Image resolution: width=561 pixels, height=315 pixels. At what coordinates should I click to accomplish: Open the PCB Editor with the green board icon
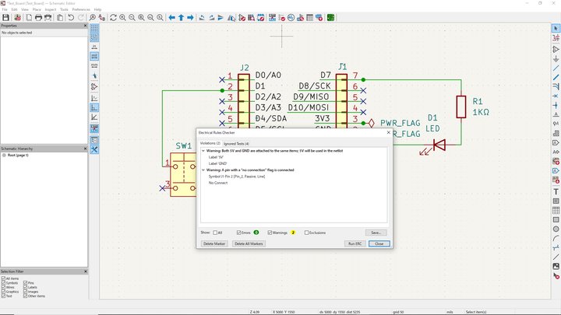point(330,17)
